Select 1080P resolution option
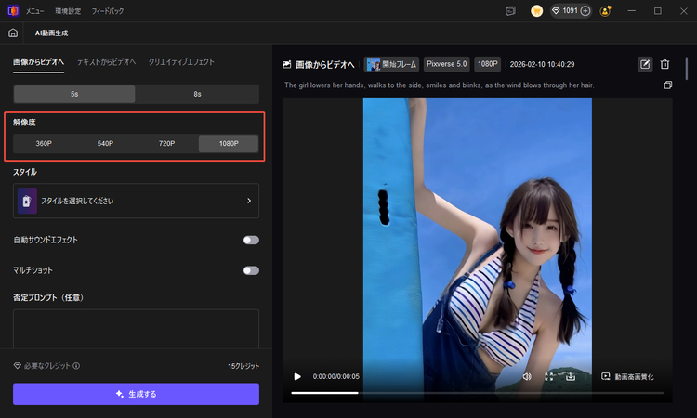 point(229,143)
